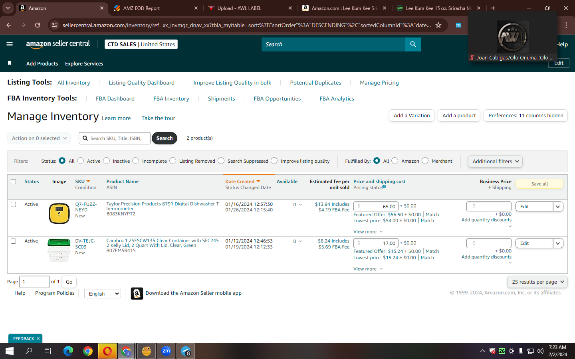Check the box for the Cambro container row

pyautogui.click(x=13, y=241)
